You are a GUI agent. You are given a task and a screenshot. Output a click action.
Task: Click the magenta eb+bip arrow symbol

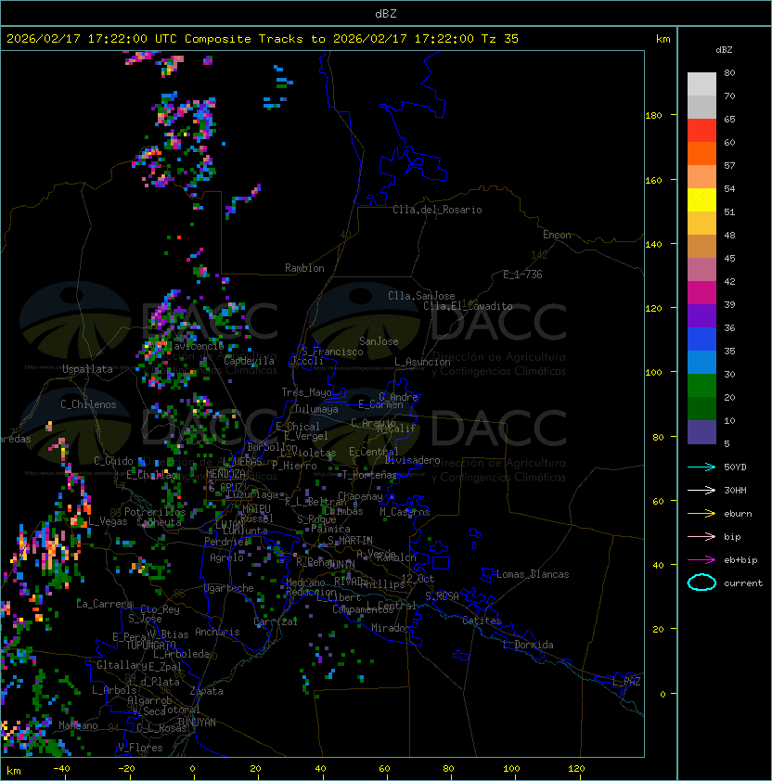[701, 560]
